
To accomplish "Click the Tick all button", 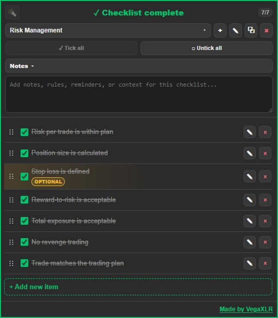I will click(x=71, y=48).
